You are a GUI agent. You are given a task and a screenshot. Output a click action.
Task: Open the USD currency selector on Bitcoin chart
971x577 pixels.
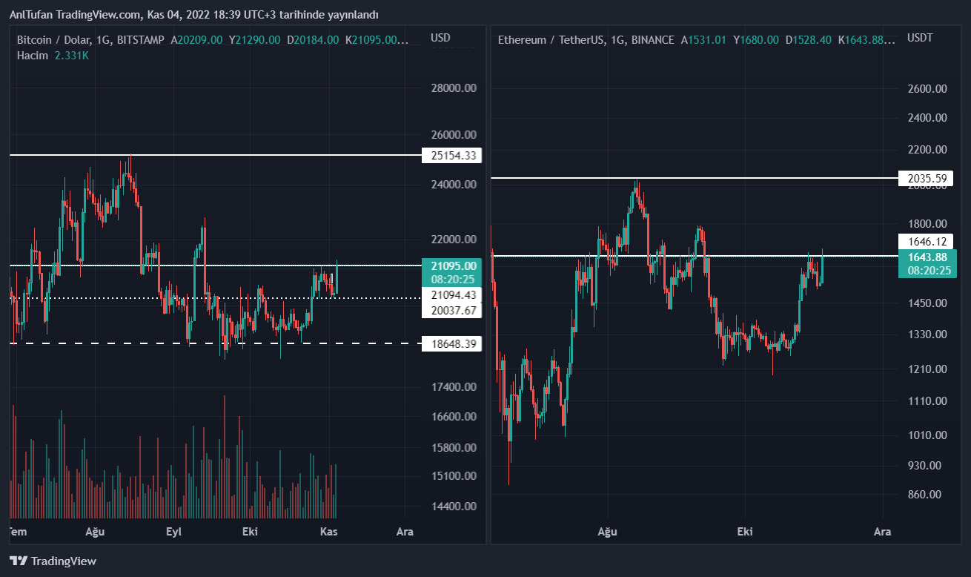point(440,38)
